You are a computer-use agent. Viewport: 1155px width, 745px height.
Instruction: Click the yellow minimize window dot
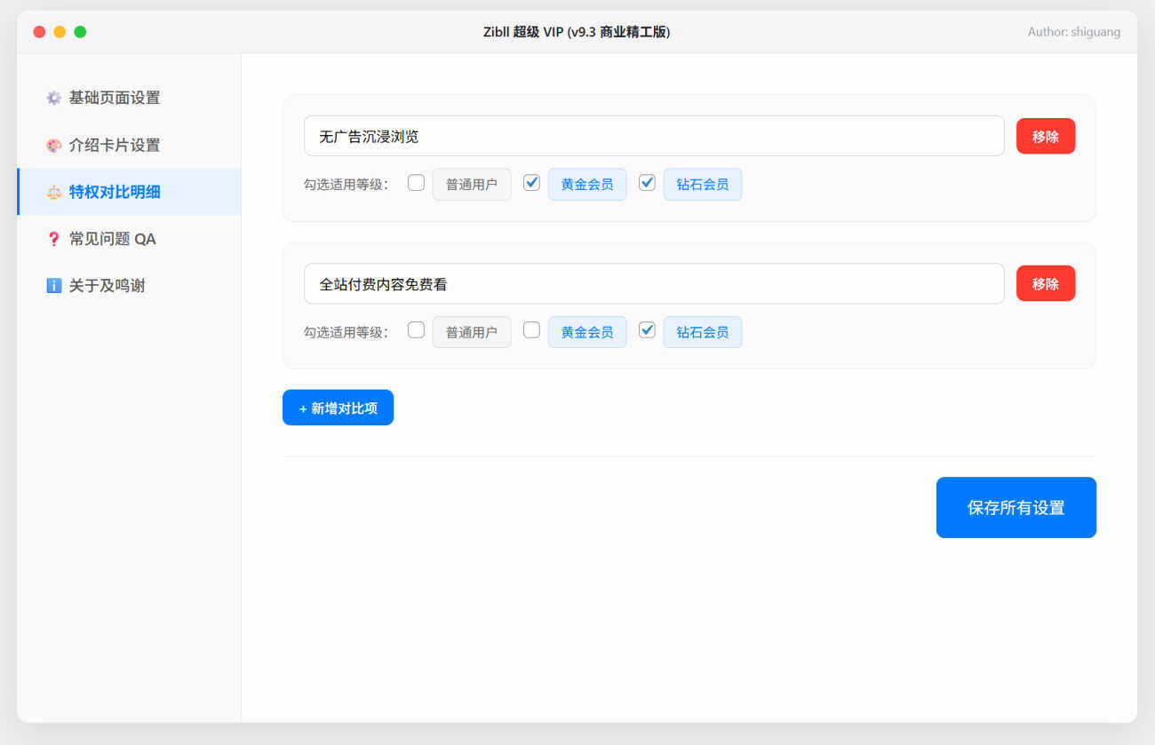point(60,32)
